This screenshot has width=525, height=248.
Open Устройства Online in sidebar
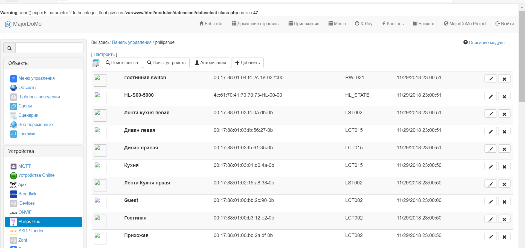pyautogui.click(x=36, y=175)
